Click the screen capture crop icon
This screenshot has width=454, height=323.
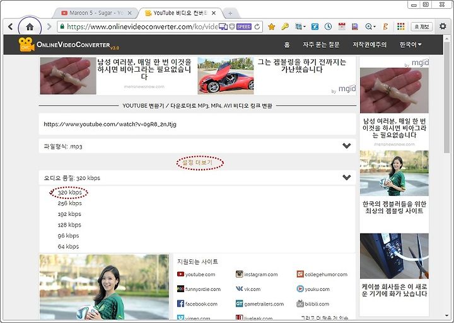298,26
